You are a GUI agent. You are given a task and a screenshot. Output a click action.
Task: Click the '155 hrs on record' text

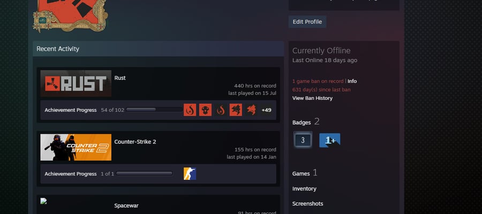255,150
